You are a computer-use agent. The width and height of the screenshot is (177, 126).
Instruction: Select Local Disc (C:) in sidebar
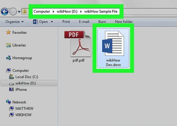pyautogui.click(x=26, y=77)
